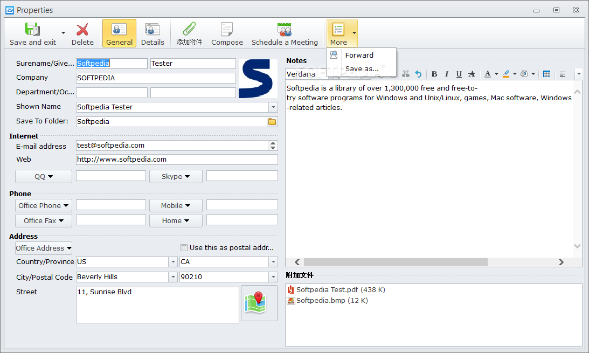Open the font color dropdown arrow
The image size is (589, 353).
(496, 74)
